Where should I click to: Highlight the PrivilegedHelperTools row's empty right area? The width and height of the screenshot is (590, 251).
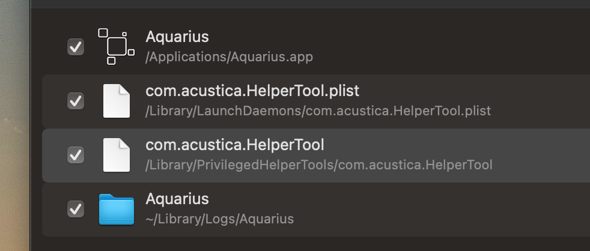pos(541,155)
